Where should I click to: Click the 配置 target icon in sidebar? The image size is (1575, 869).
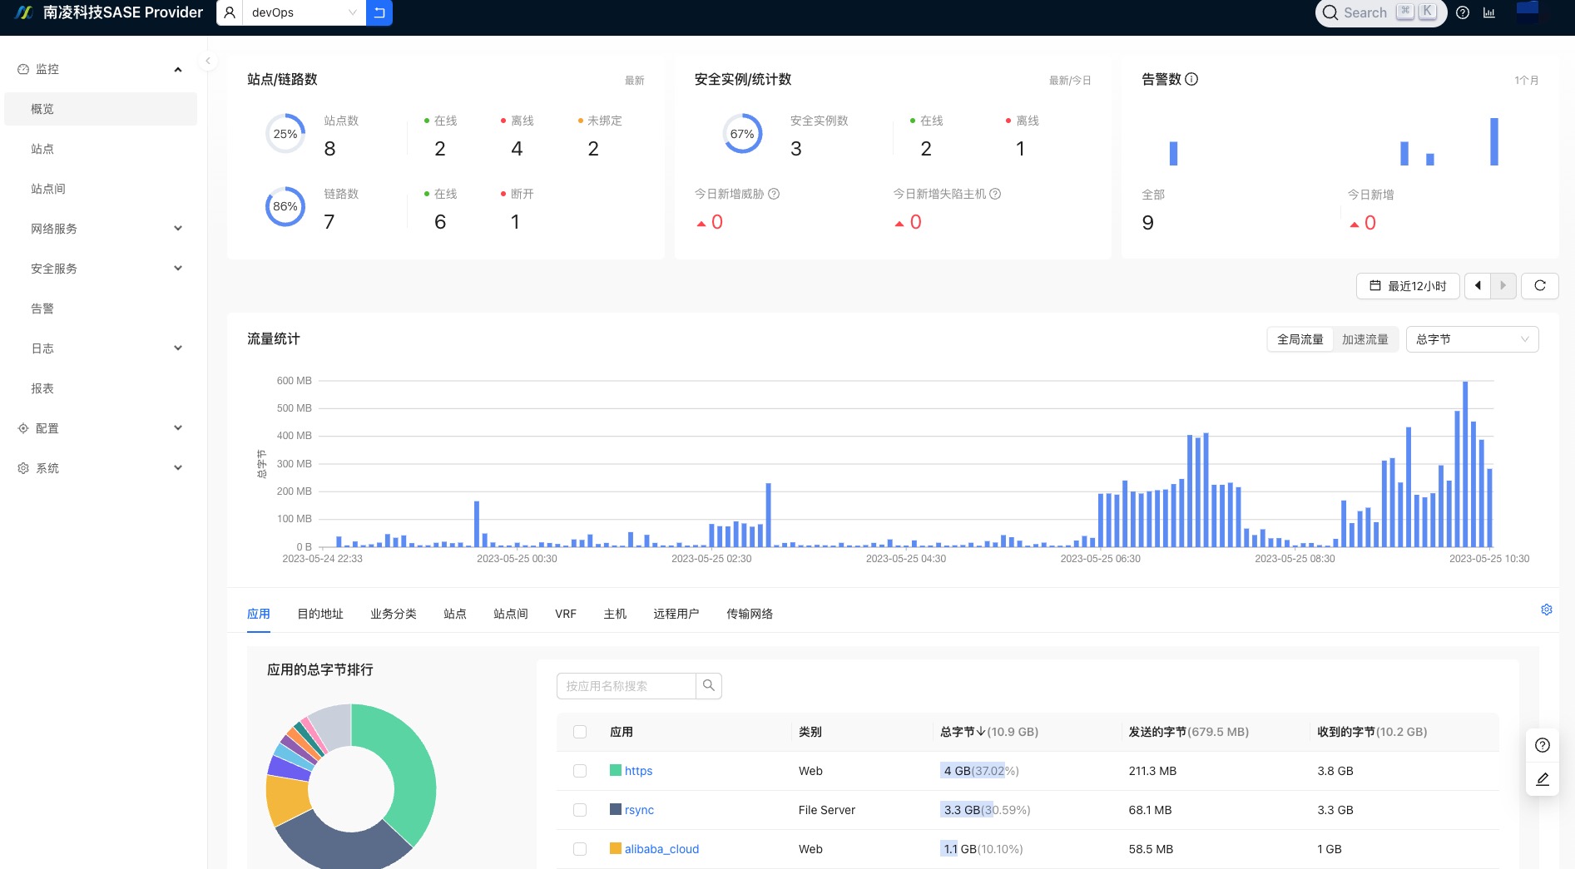coord(23,428)
